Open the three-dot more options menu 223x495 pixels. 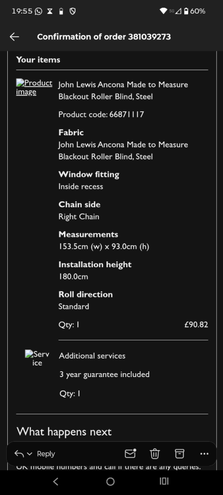[x=204, y=454]
